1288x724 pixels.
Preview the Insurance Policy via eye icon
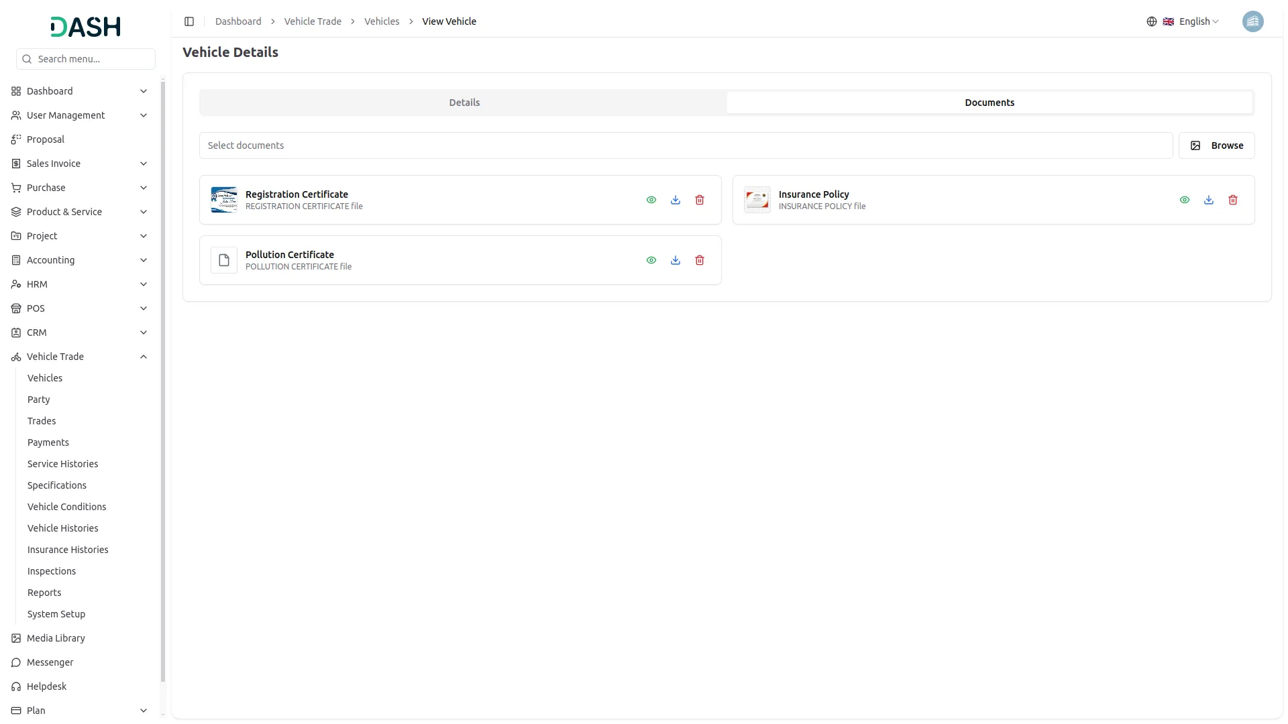1185,200
